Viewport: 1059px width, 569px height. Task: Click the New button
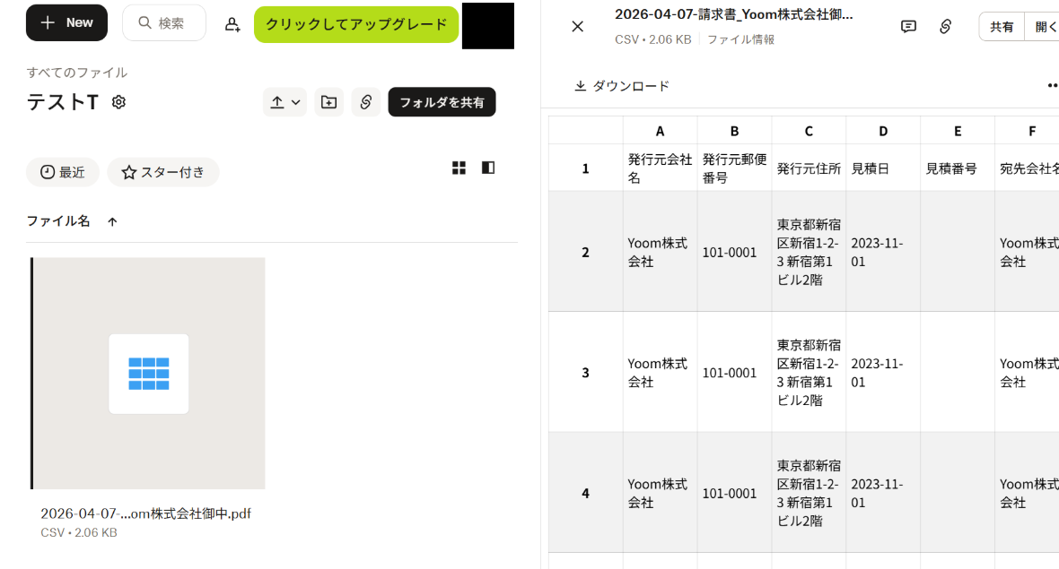pos(66,22)
